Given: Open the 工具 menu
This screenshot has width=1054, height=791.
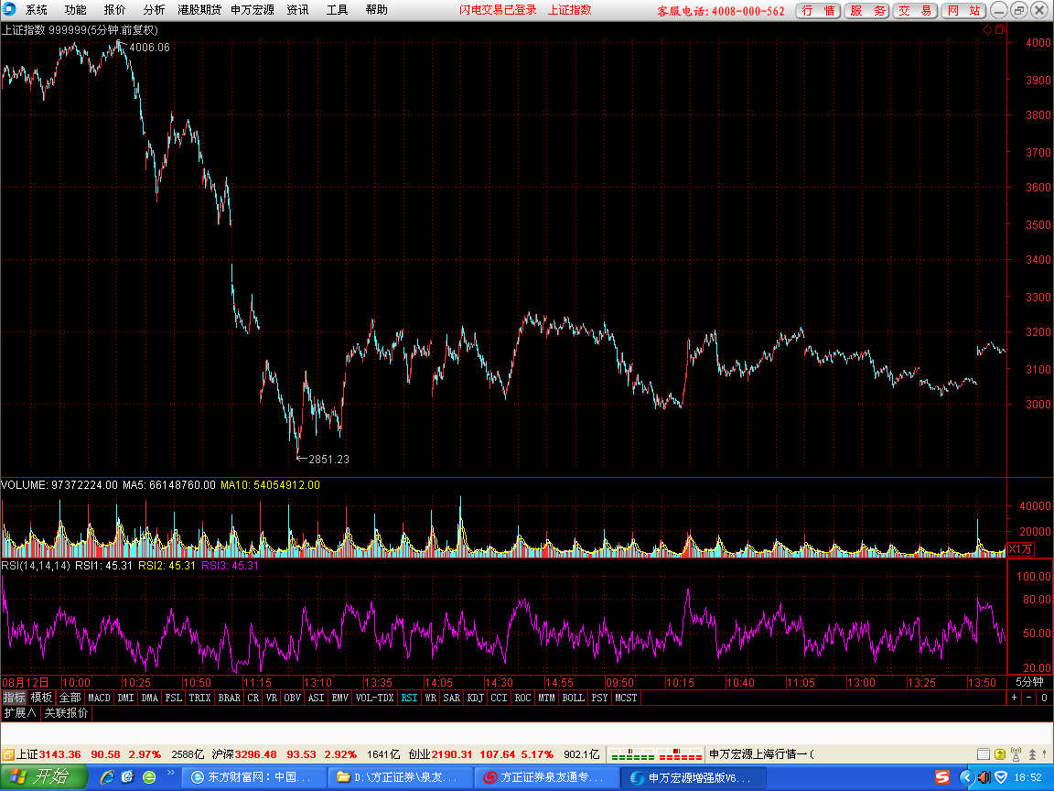Looking at the screenshot, I should pyautogui.click(x=337, y=10).
